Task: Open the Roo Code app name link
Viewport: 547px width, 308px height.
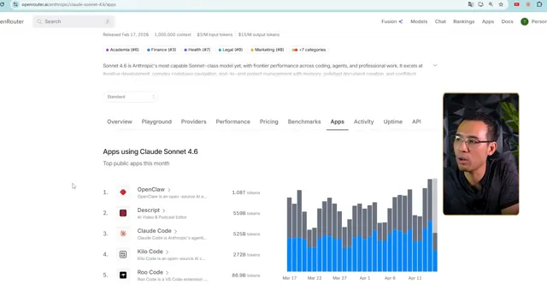Action: (150, 272)
